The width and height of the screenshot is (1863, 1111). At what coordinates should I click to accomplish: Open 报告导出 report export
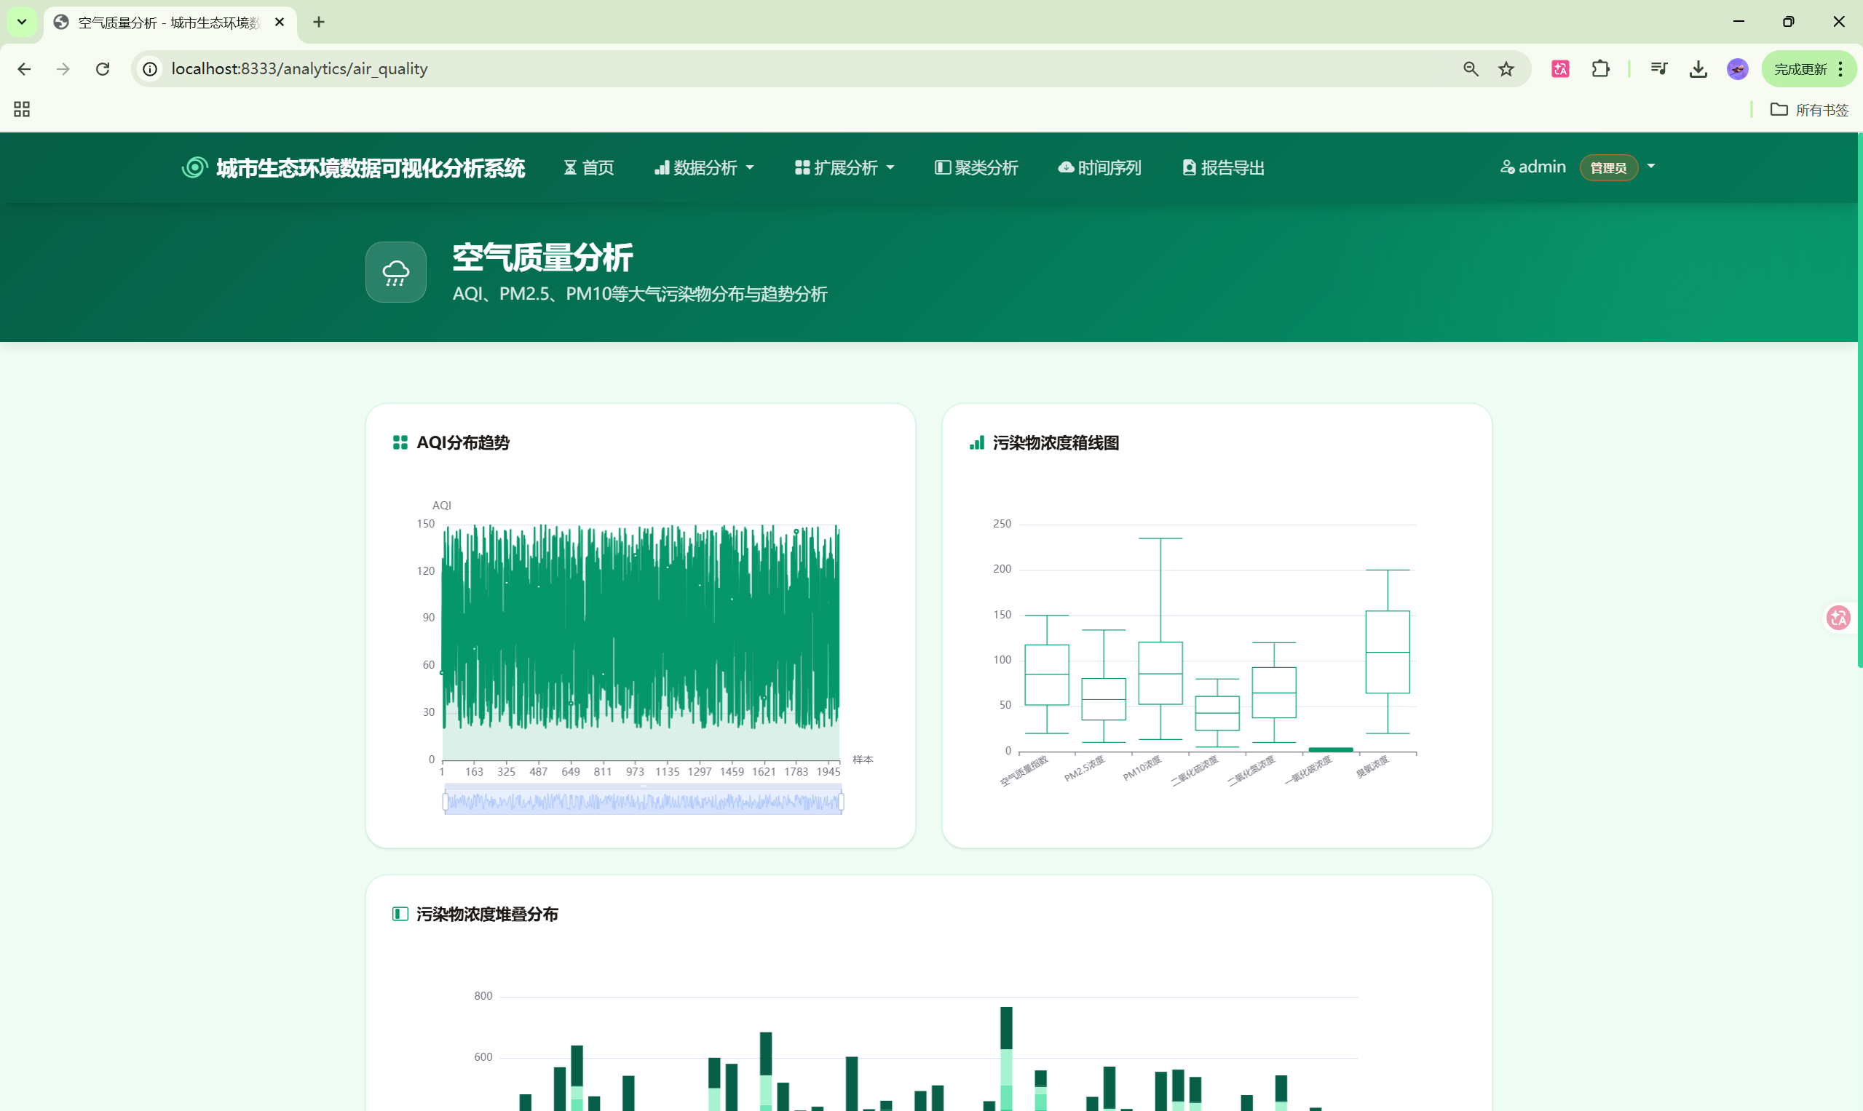click(1223, 167)
